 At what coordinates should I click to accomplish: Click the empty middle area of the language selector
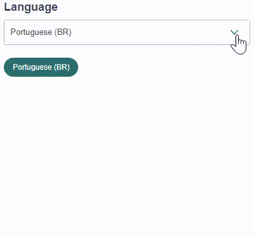(x=148, y=32)
